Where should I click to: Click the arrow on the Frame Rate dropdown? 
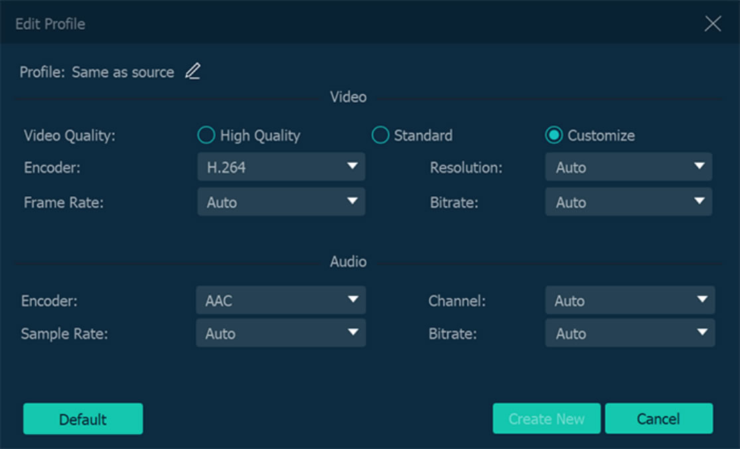352,202
